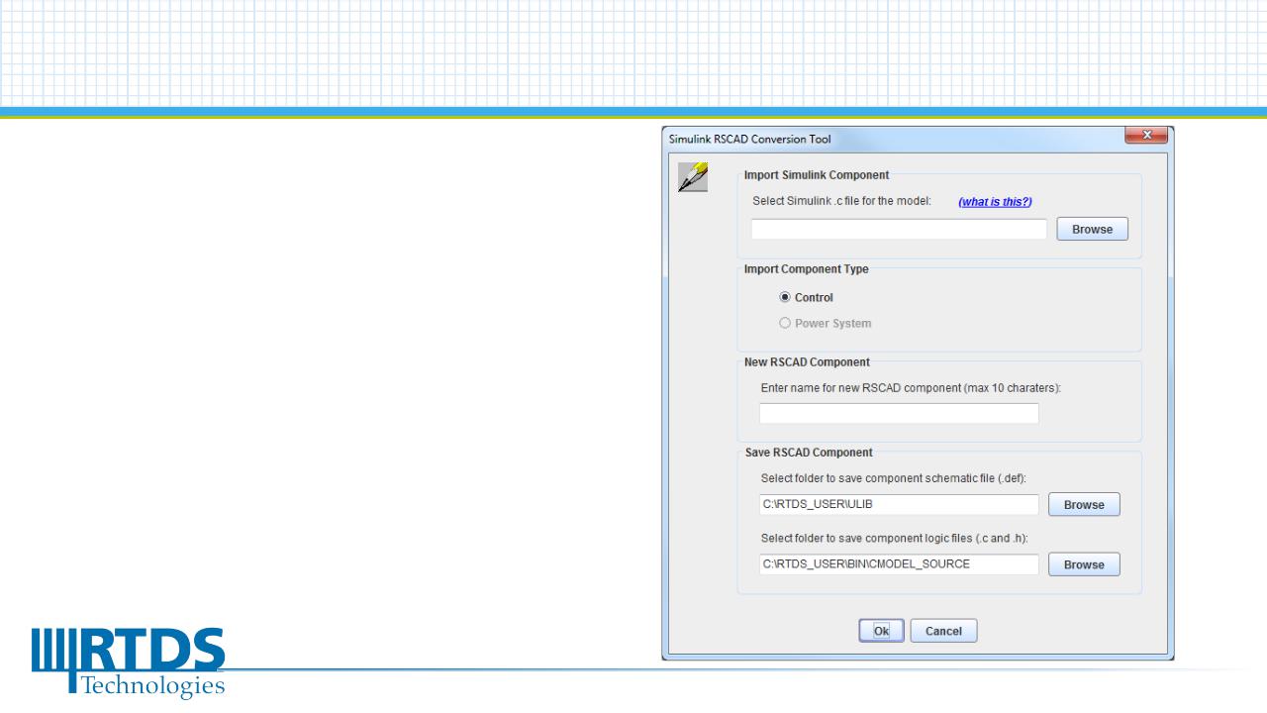Click the new RSCAD component name field

pyautogui.click(x=899, y=413)
